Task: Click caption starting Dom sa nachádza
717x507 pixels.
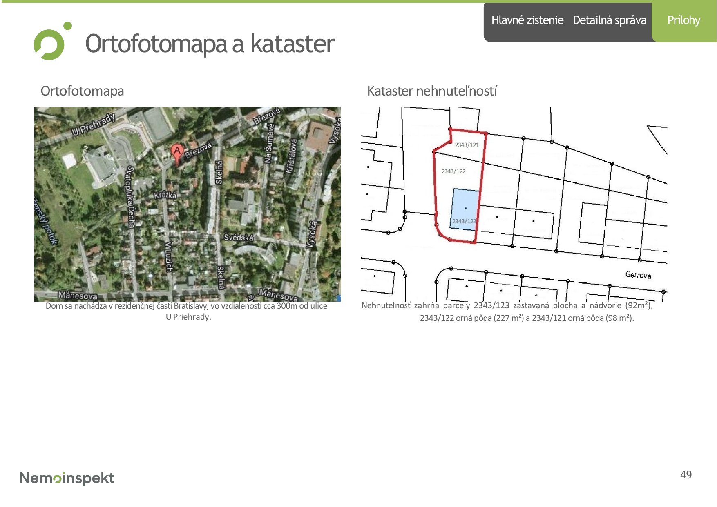Action: 187,311
